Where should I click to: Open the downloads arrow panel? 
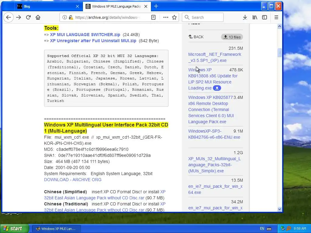245,17
